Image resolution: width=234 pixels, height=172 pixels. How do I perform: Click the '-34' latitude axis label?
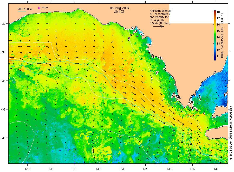pyautogui.click(x=3, y=81)
